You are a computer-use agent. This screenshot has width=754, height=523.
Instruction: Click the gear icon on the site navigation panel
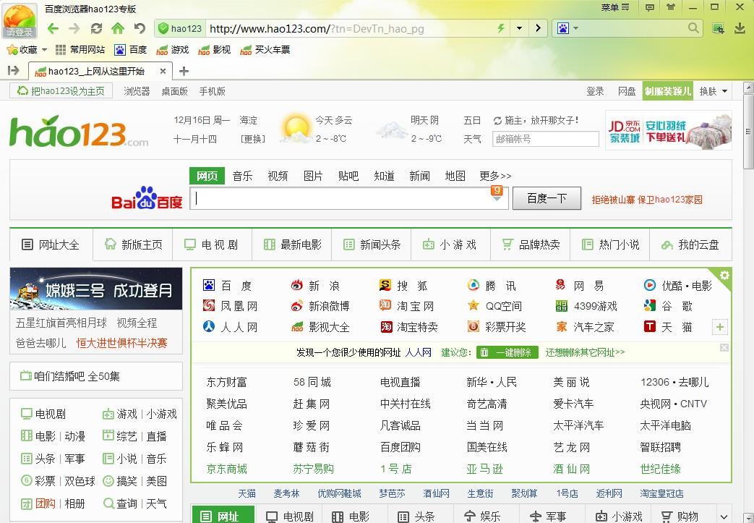724,273
